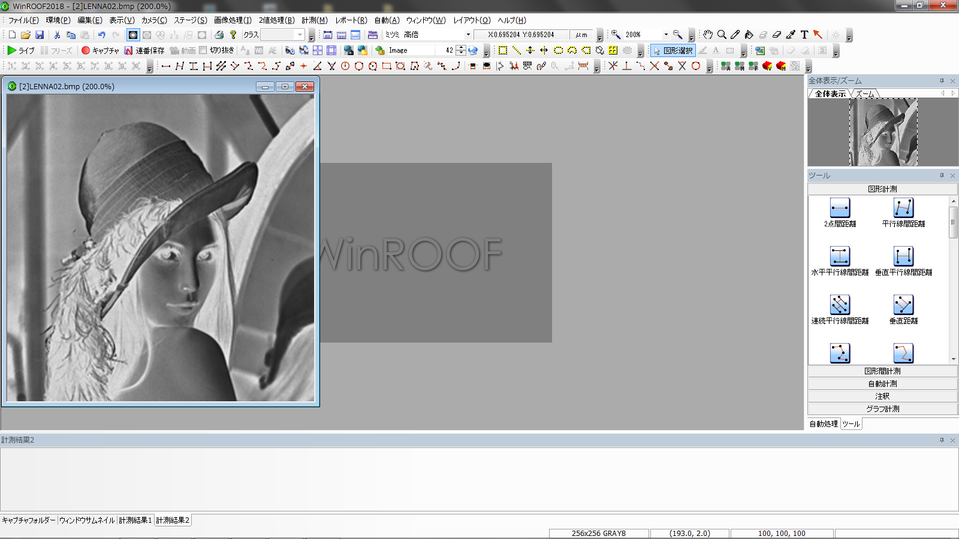The width and height of the screenshot is (959, 539).
Task: Select the rectangle selection tool
Action: tap(503, 50)
